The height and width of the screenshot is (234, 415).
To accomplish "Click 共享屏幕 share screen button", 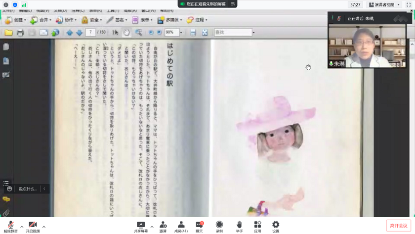I will [141, 227].
